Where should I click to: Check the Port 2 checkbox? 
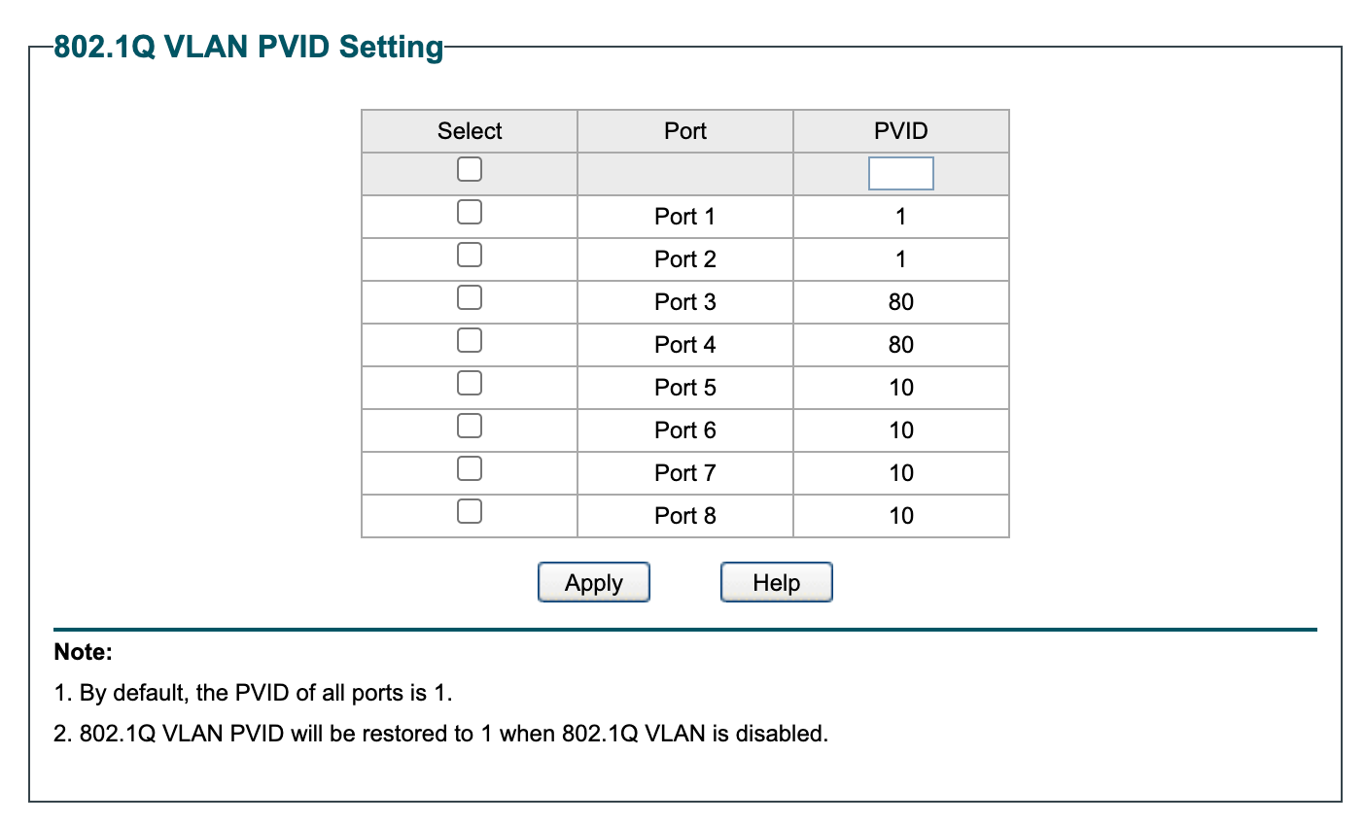click(470, 255)
